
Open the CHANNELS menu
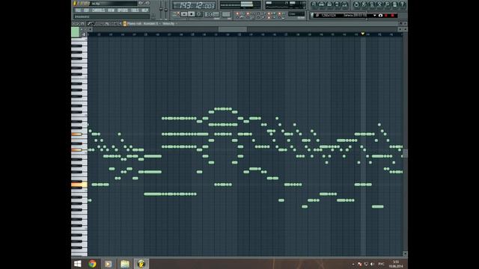coord(98,10)
